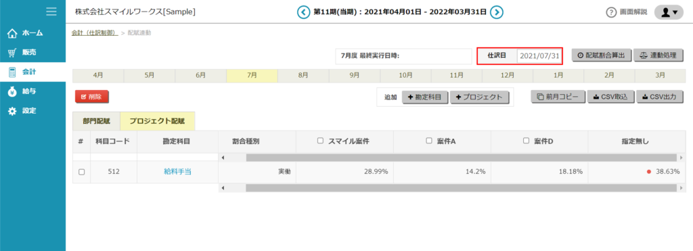Image resolution: width=693 pixels, height=251 pixels.
Task: Click the lower scrollbar left arrow
Action: coord(223,188)
